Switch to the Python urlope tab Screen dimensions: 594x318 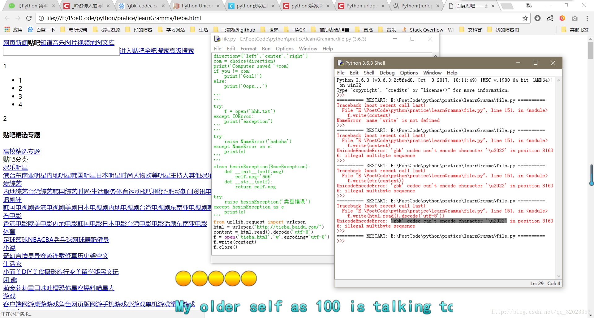pos(362,6)
